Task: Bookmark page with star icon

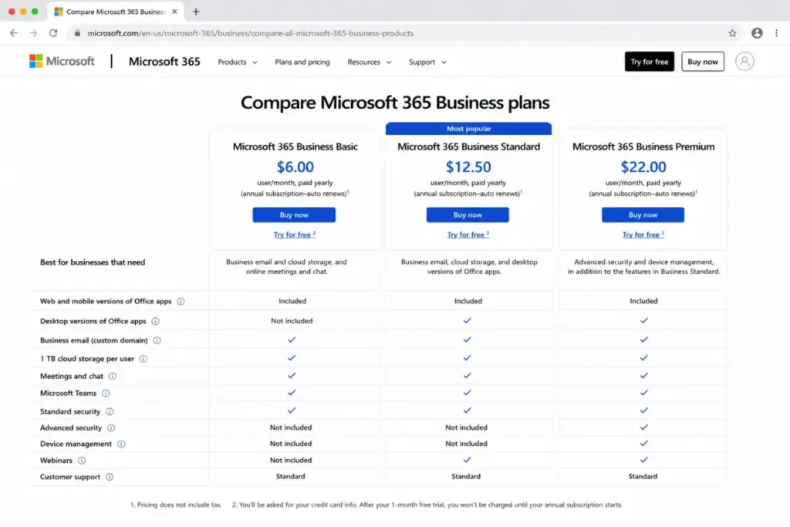Action: point(732,33)
